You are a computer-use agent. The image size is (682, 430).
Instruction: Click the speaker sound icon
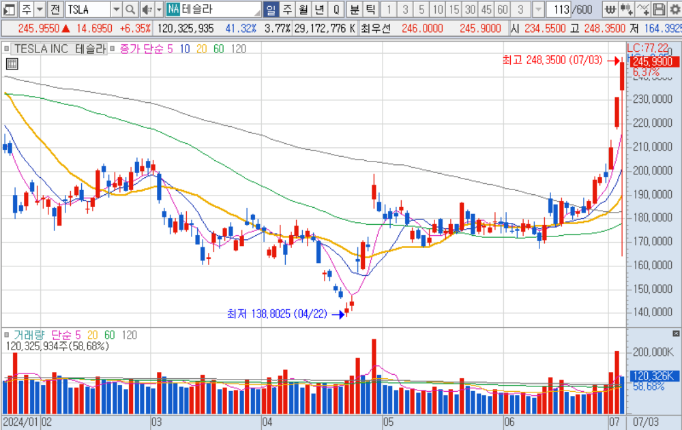pyautogui.click(x=147, y=9)
